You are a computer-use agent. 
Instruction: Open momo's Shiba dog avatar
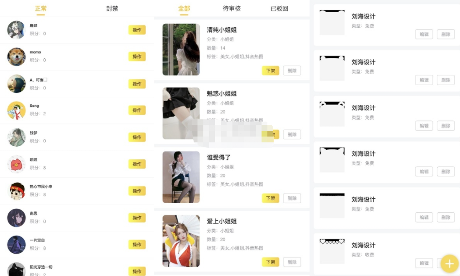pos(16,57)
